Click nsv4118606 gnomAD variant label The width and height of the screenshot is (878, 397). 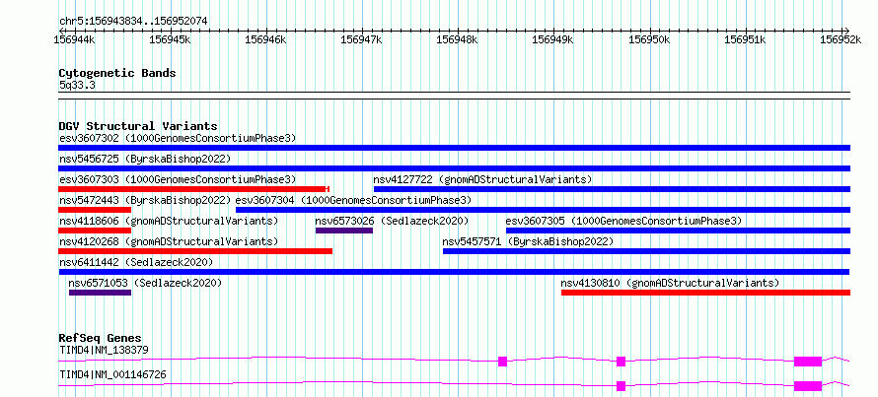click(x=169, y=221)
